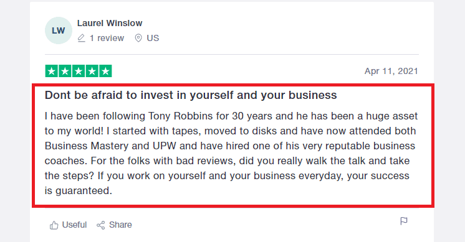Click the third green rating star
Image resolution: width=465 pixels, height=242 pixels.
coord(79,71)
